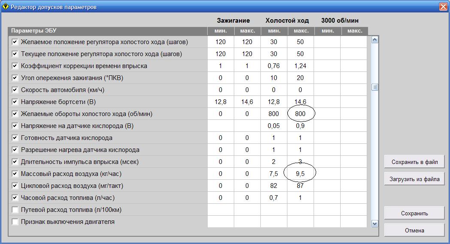Uncheck Желаемые обороты холостого хода

[15, 114]
